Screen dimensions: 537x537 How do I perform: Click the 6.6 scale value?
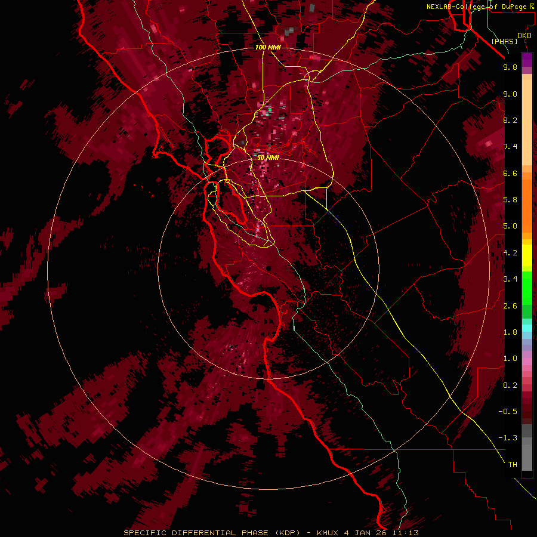[510, 173]
